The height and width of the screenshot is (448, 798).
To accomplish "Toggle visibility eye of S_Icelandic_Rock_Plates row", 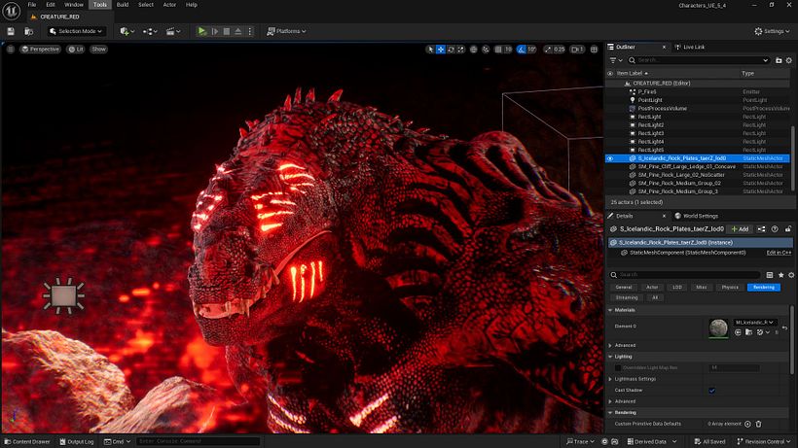I will (610, 158).
